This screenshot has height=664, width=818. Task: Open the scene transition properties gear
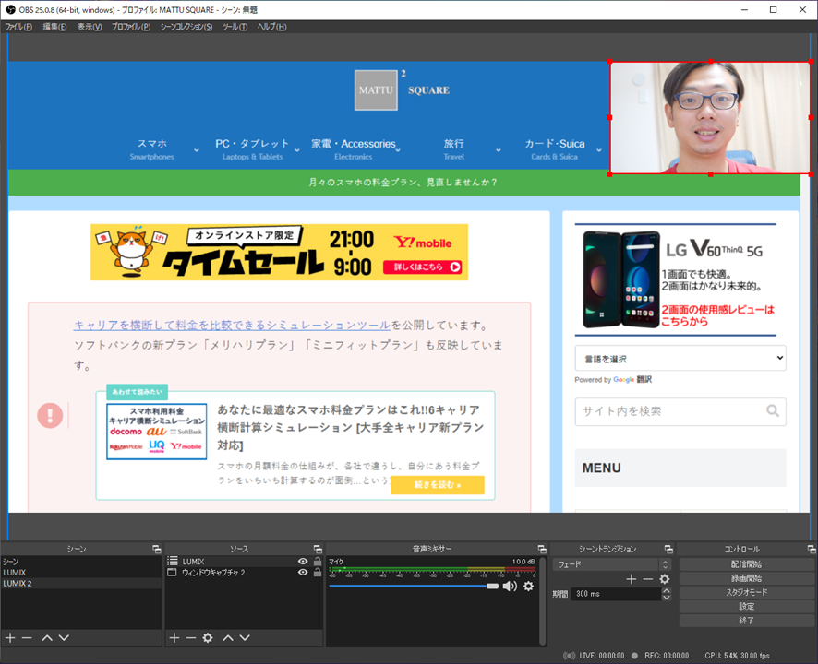coord(664,579)
